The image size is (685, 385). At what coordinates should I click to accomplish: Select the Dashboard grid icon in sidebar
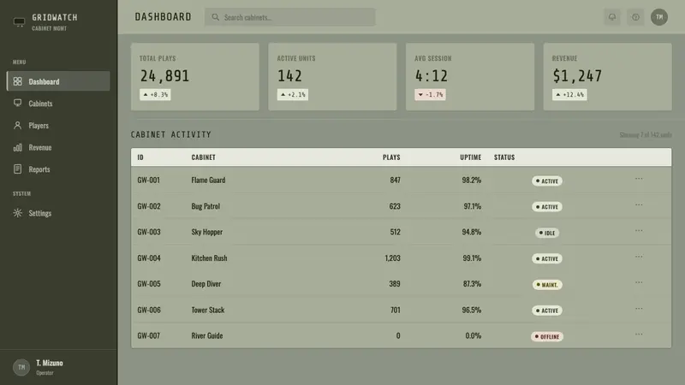pyautogui.click(x=17, y=81)
